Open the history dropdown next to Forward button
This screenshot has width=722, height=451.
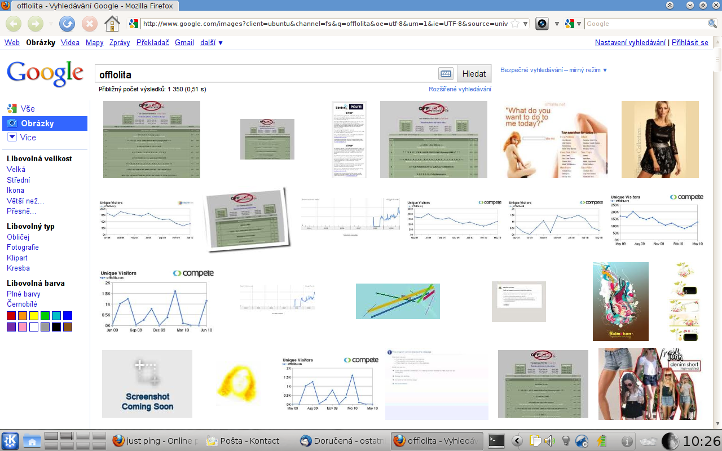50,24
